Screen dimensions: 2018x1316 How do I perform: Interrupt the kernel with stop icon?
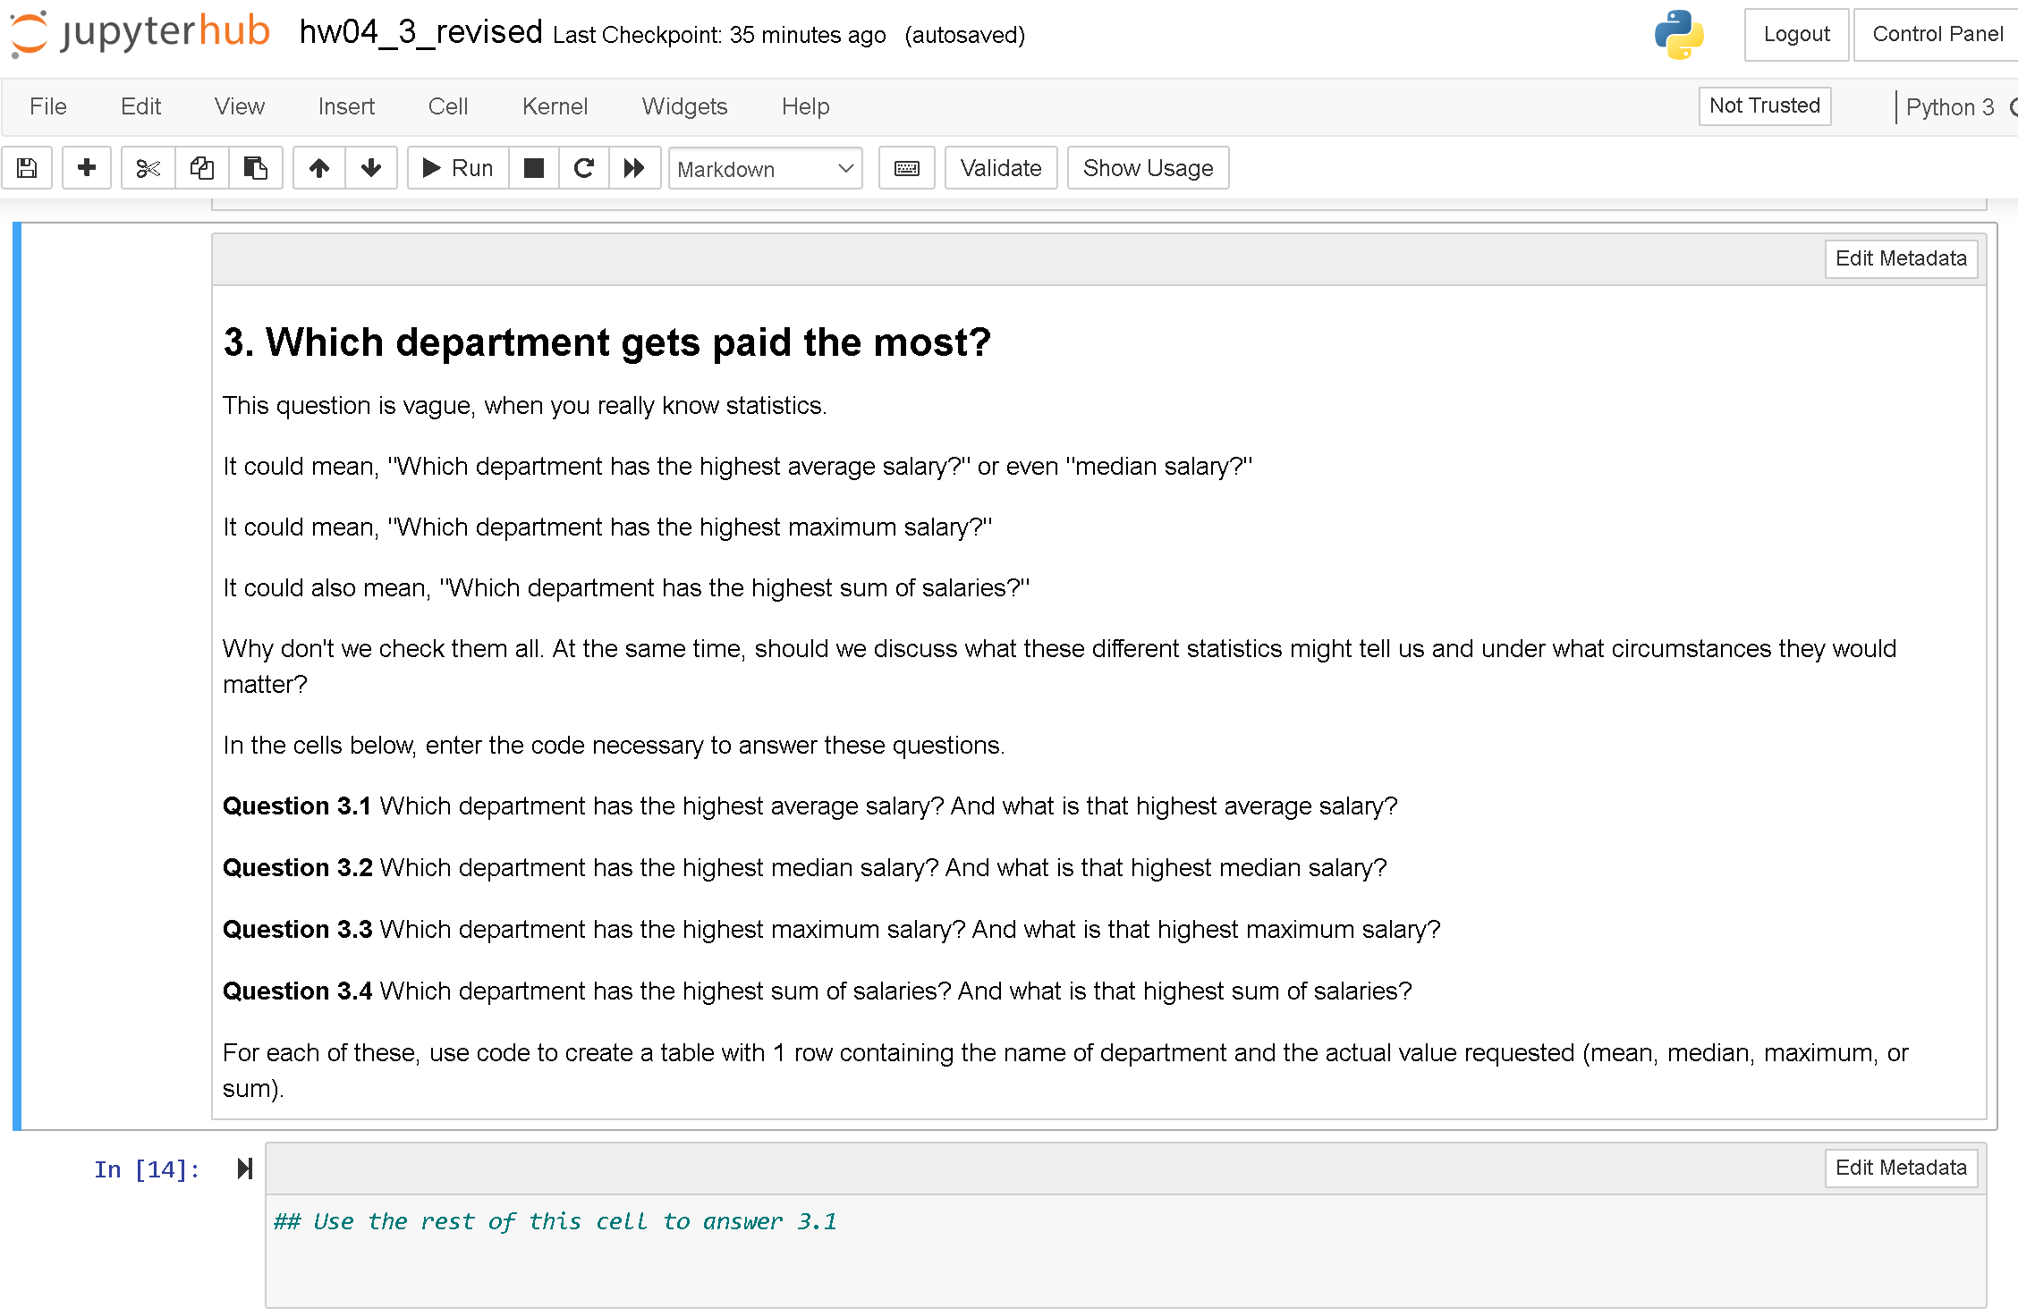[533, 168]
